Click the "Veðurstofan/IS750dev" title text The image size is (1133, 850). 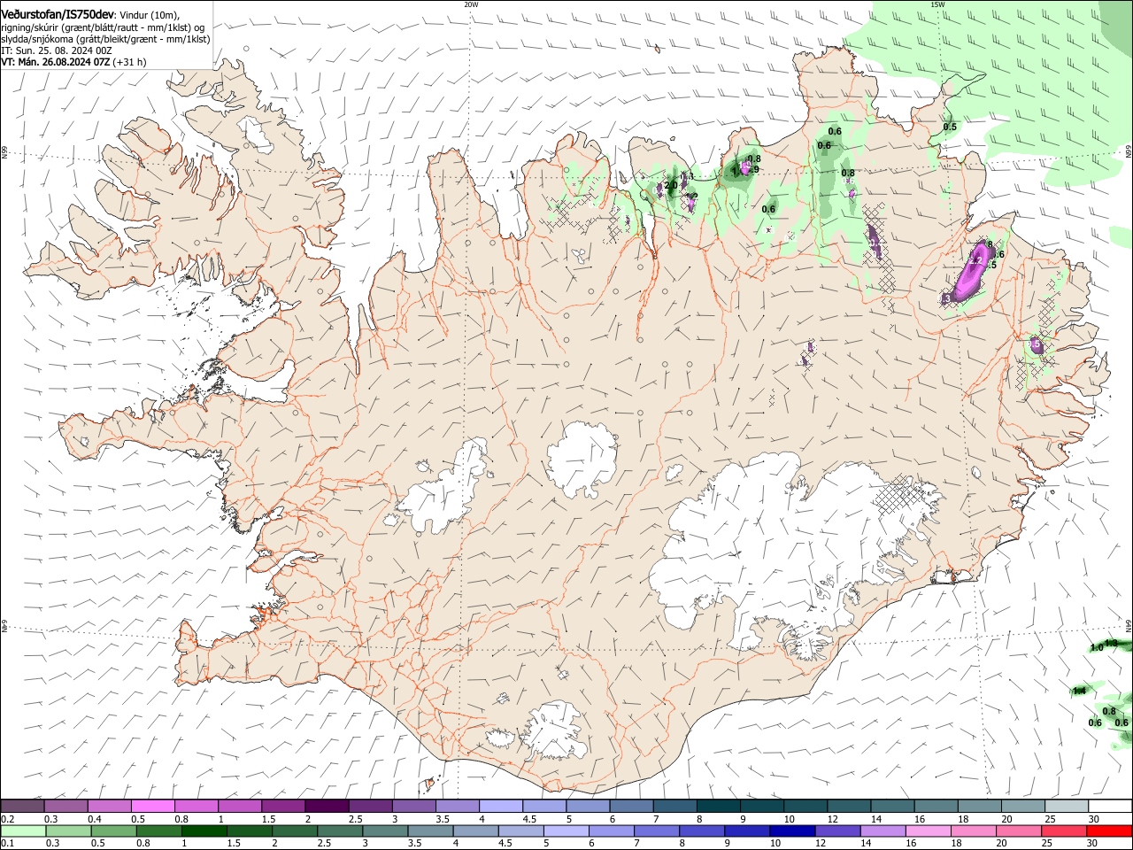(x=58, y=15)
